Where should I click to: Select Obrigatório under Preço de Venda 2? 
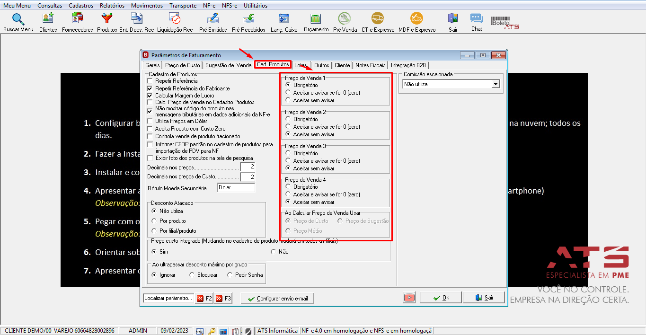pyautogui.click(x=288, y=119)
